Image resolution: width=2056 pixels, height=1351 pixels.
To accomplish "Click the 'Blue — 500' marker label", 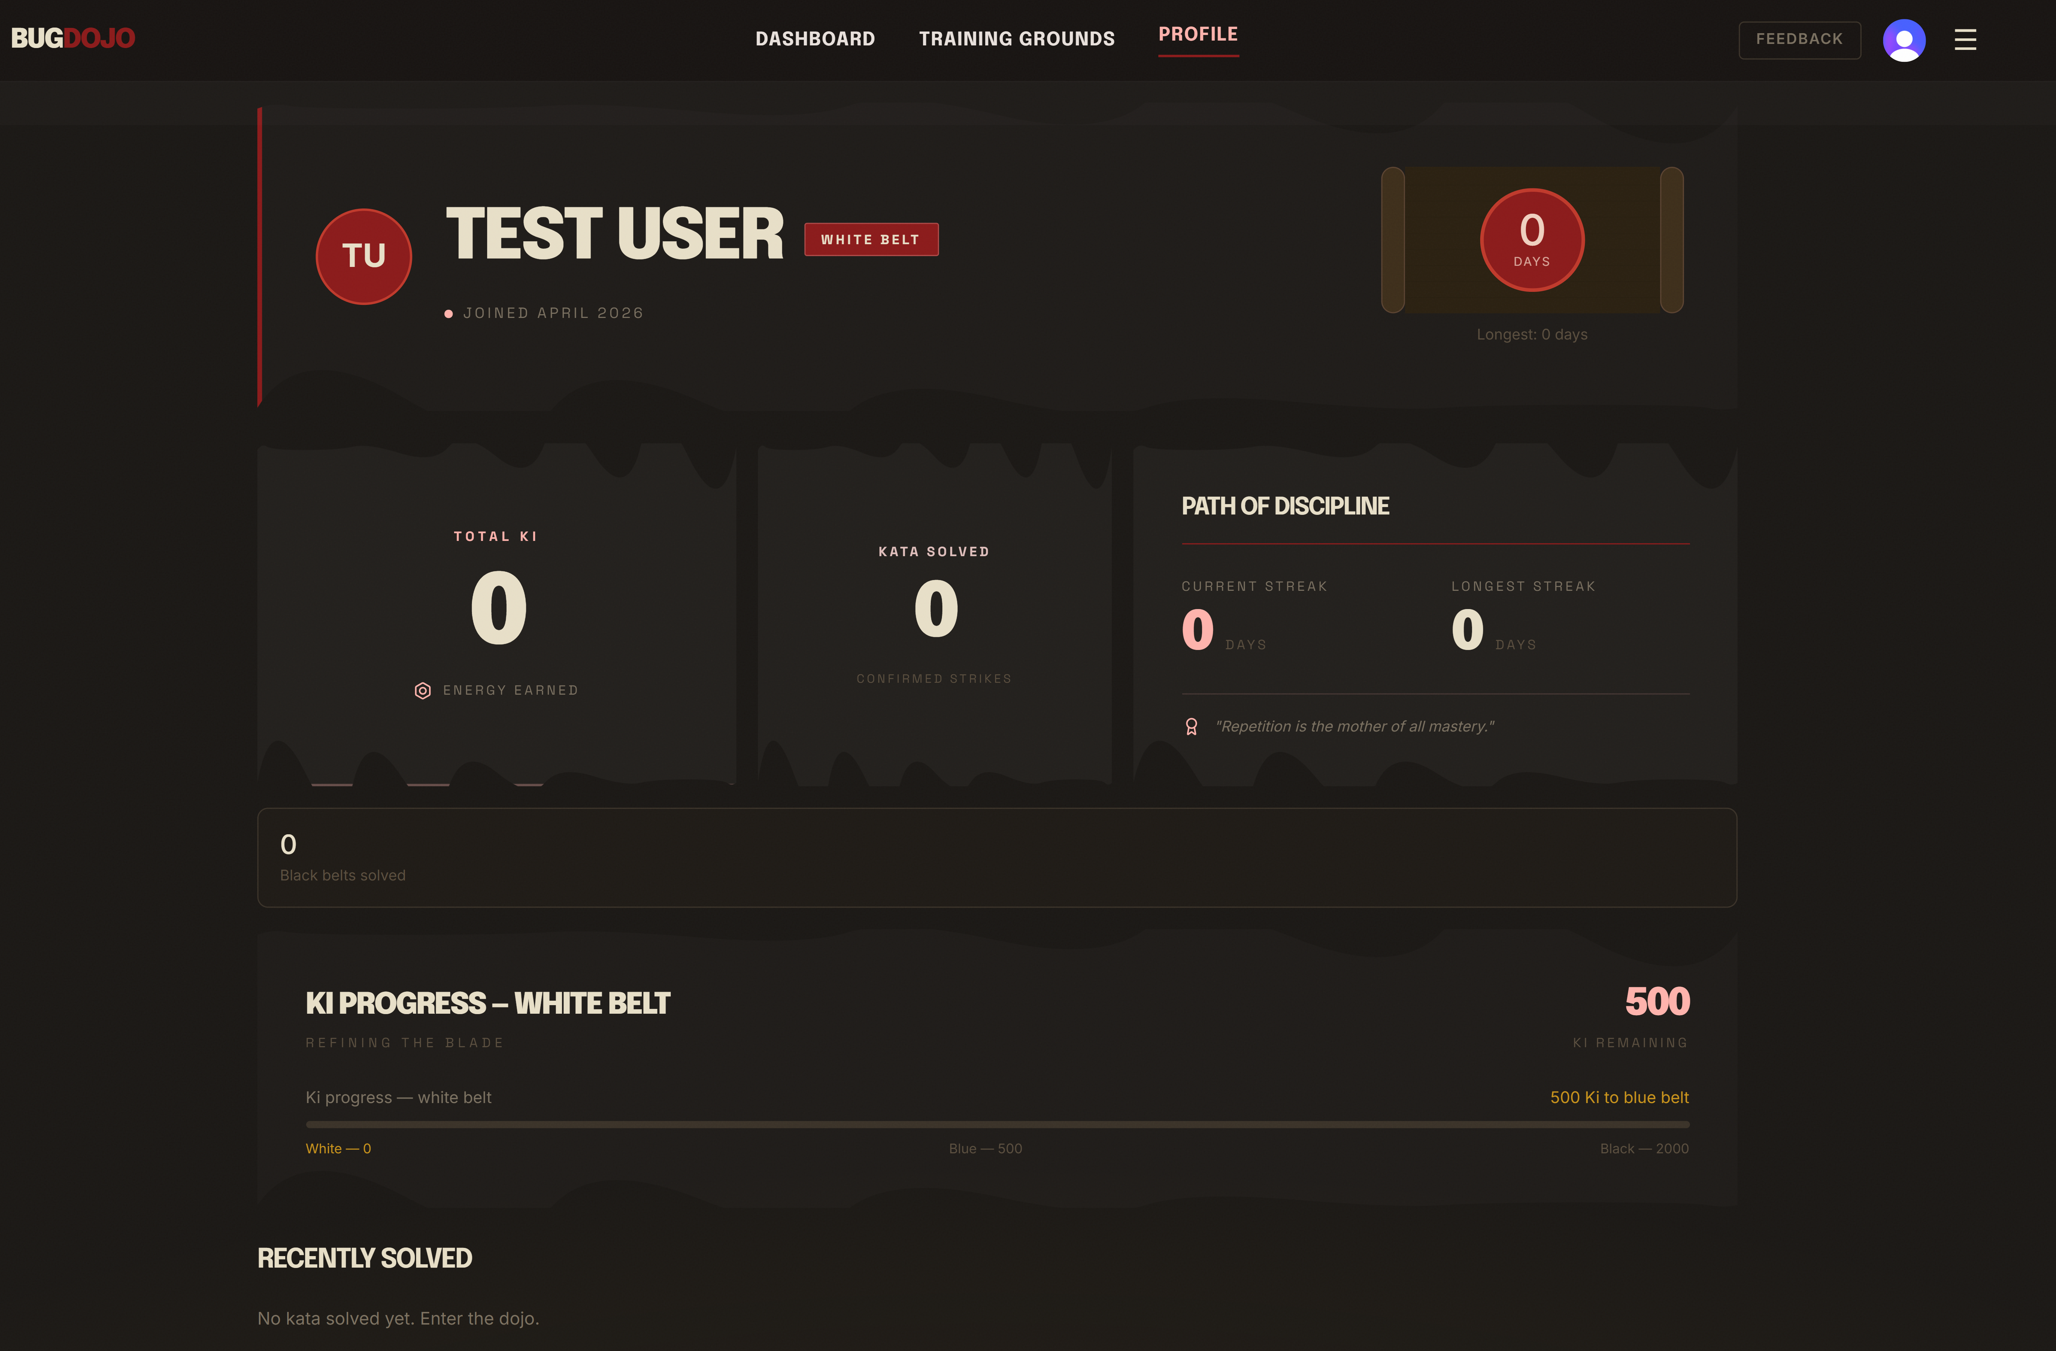I will point(985,1148).
